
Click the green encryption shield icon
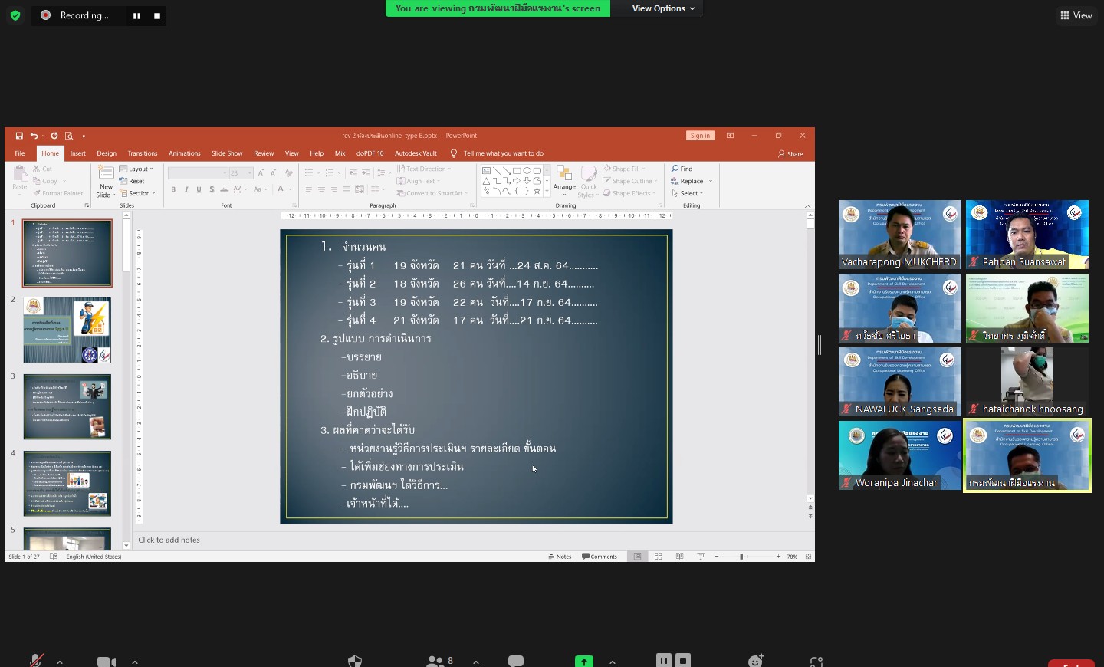click(15, 15)
